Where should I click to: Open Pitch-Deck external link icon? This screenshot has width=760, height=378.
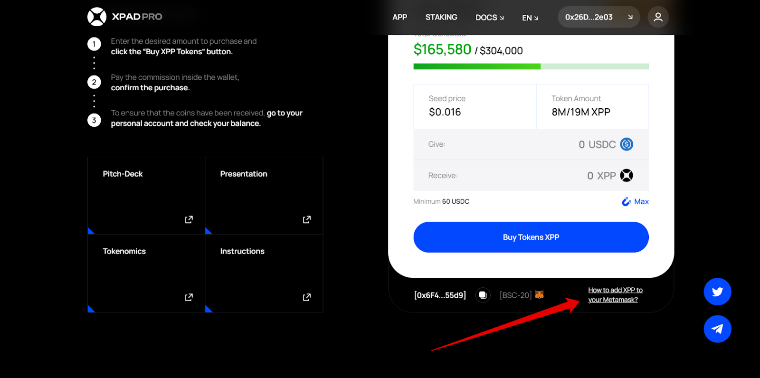coord(189,219)
